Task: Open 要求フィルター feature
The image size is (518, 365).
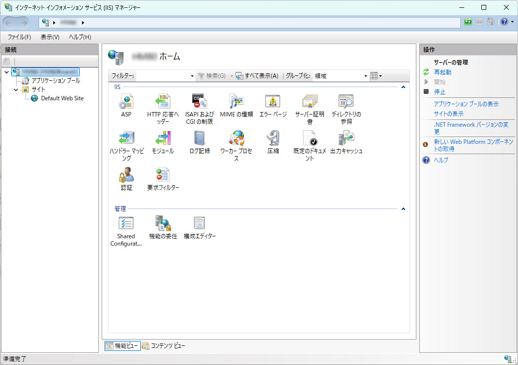Action: [163, 175]
